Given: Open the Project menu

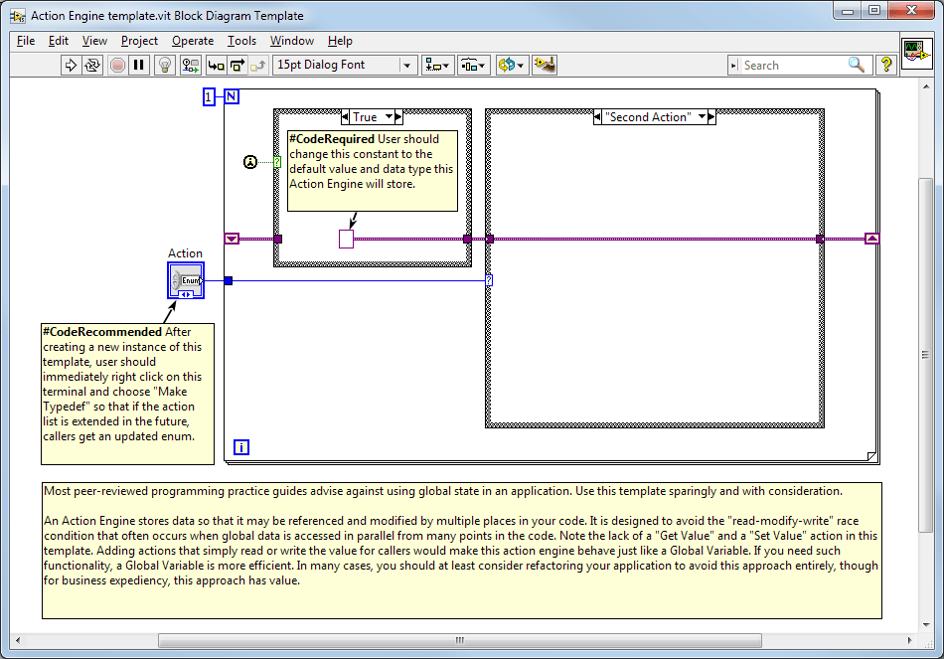Looking at the screenshot, I should 139,41.
